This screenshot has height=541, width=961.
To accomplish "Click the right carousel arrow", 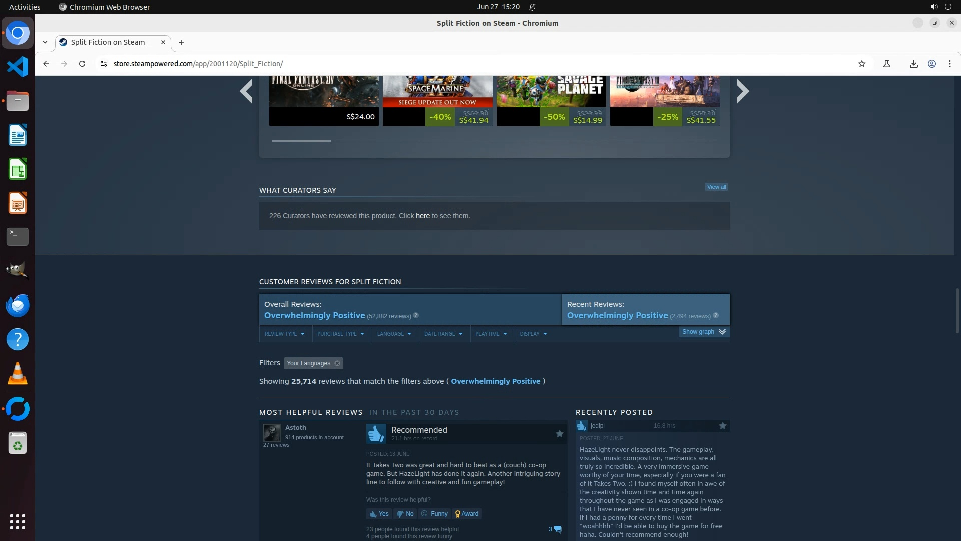I will 743,91.
